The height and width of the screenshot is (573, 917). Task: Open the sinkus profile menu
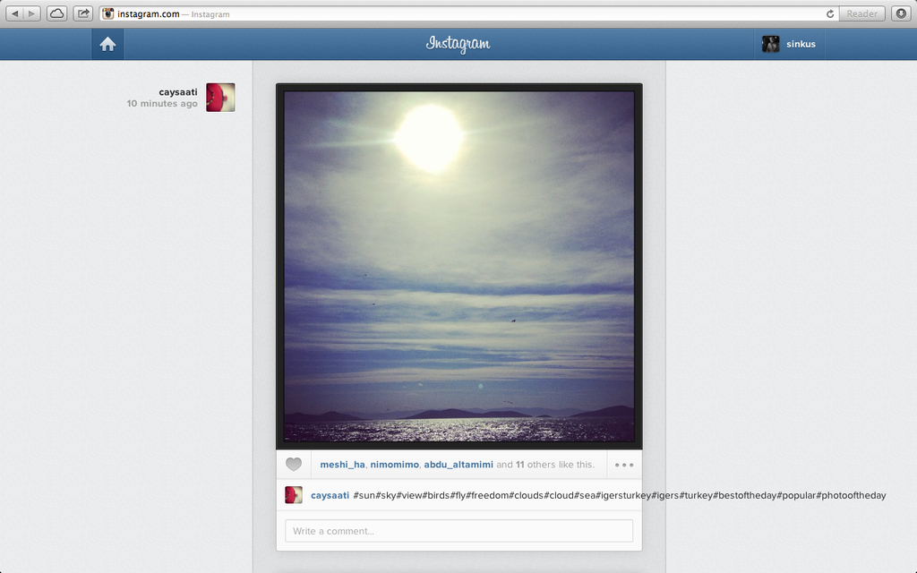point(790,44)
